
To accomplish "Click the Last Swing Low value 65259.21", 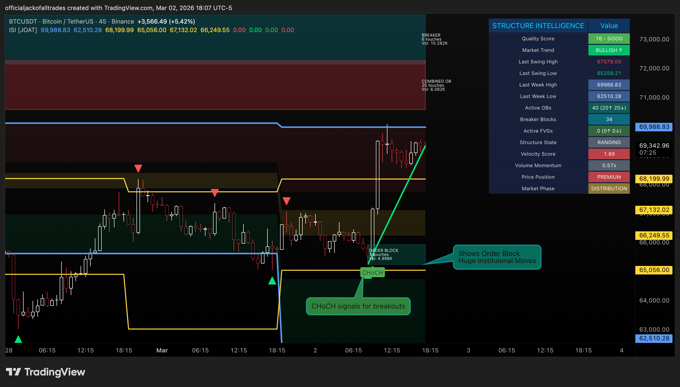I will pyautogui.click(x=609, y=73).
